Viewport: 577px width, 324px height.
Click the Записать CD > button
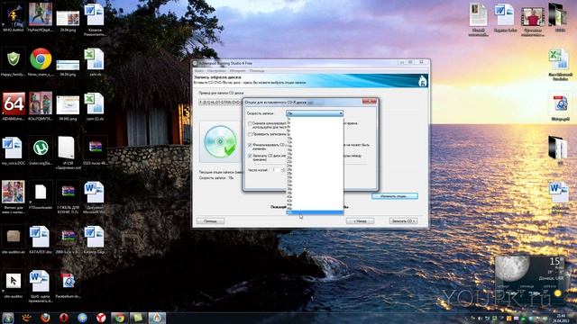[403, 220]
